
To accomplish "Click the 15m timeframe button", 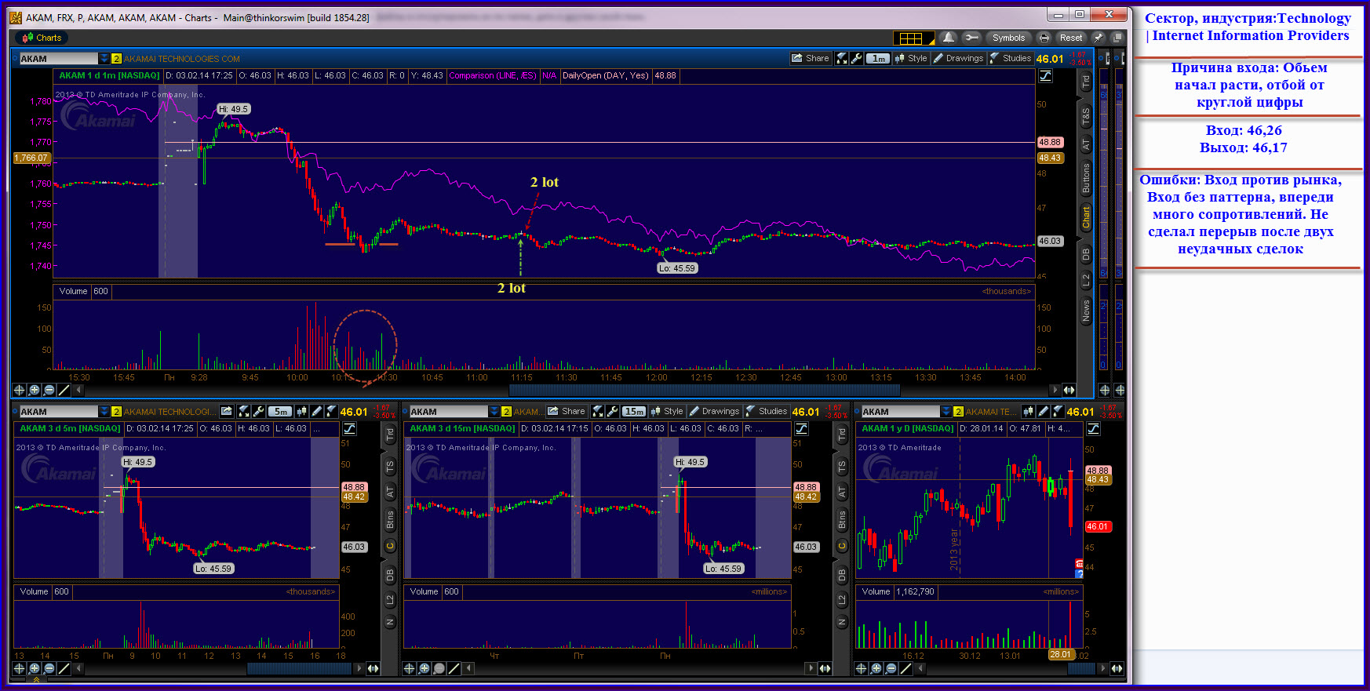I will click(634, 411).
